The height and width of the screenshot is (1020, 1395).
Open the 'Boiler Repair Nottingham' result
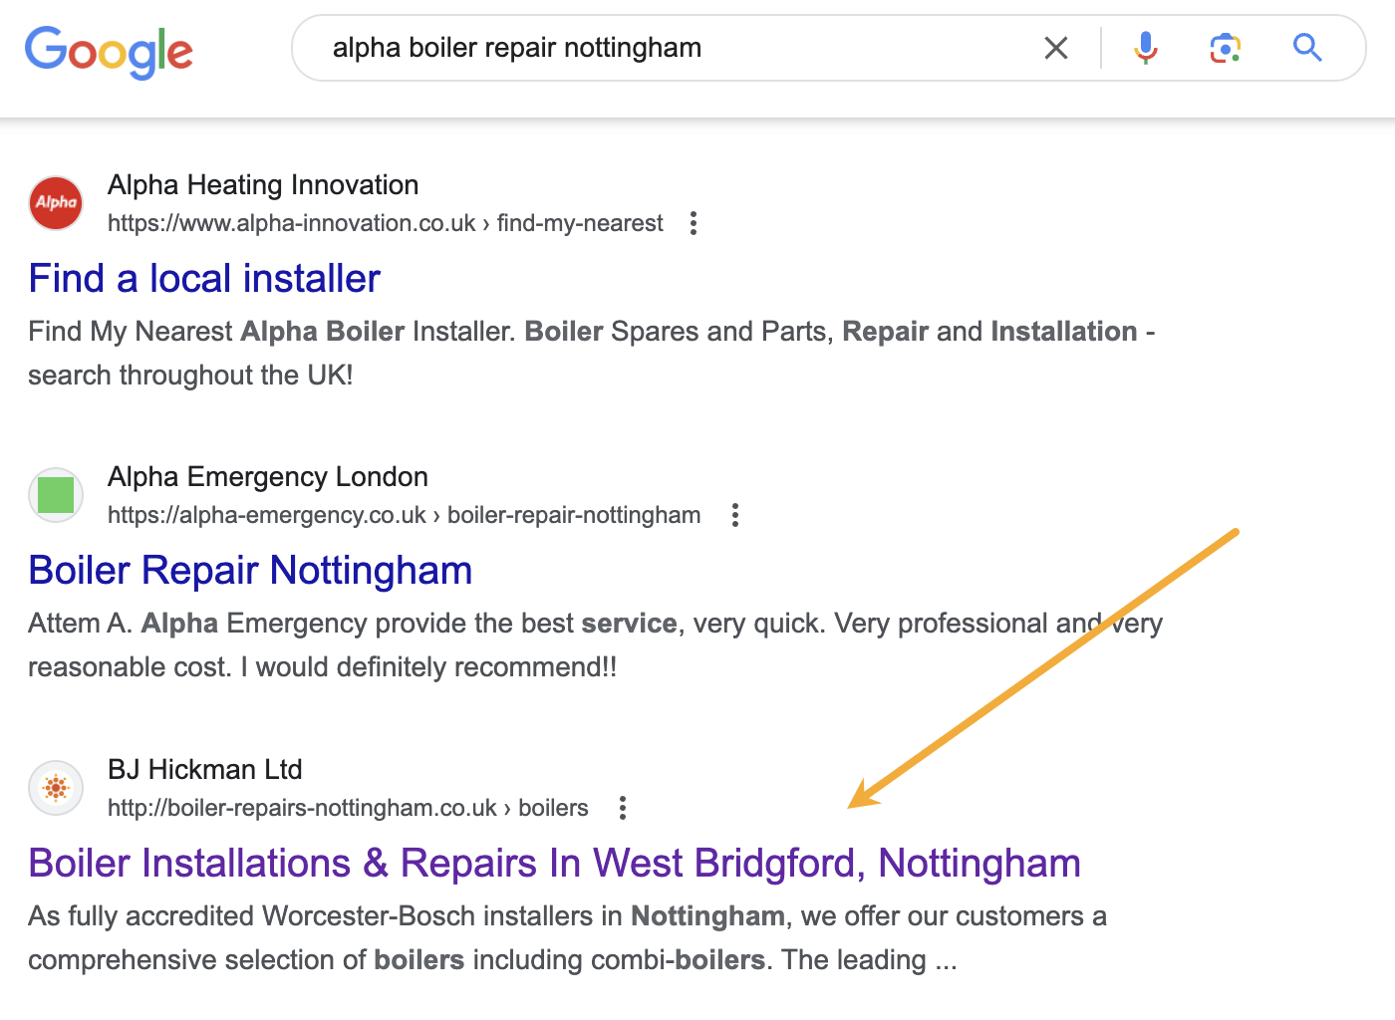(x=250, y=570)
